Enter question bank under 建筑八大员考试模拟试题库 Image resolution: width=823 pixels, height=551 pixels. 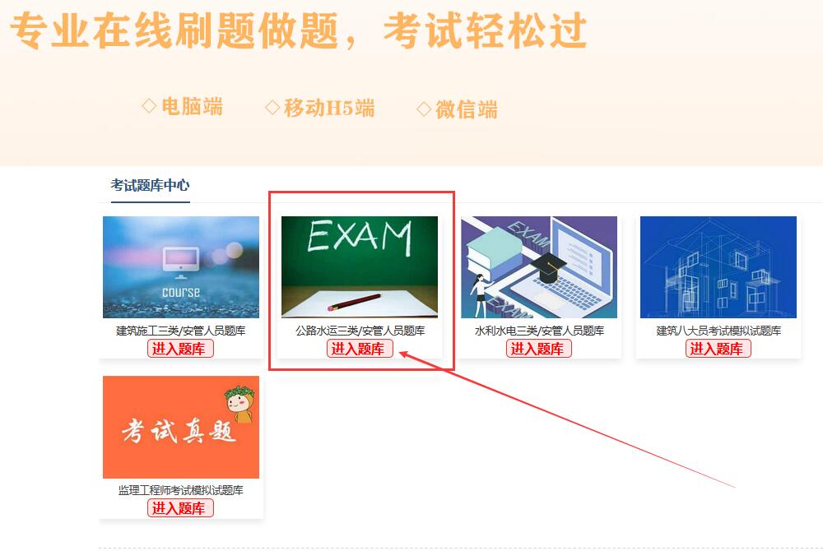(718, 349)
